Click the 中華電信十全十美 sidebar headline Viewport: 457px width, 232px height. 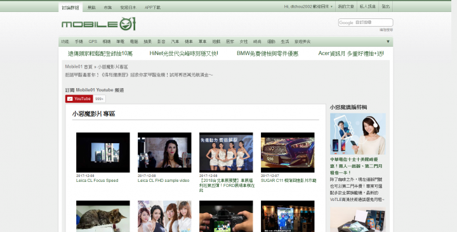(x=356, y=166)
